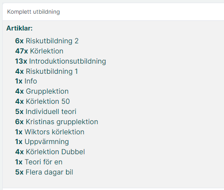Click the word grupplektion after Kristinas

77,122
